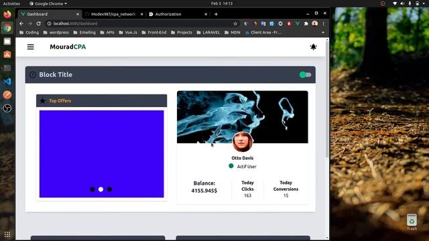The height and width of the screenshot is (241, 429).
Task: Open the hamburger menu in MouradCPA header
Action: pyautogui.click(x=30, y=47)
